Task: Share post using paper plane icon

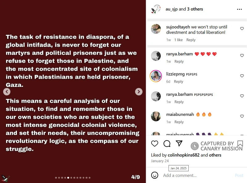Action: [x=179, y=143]
